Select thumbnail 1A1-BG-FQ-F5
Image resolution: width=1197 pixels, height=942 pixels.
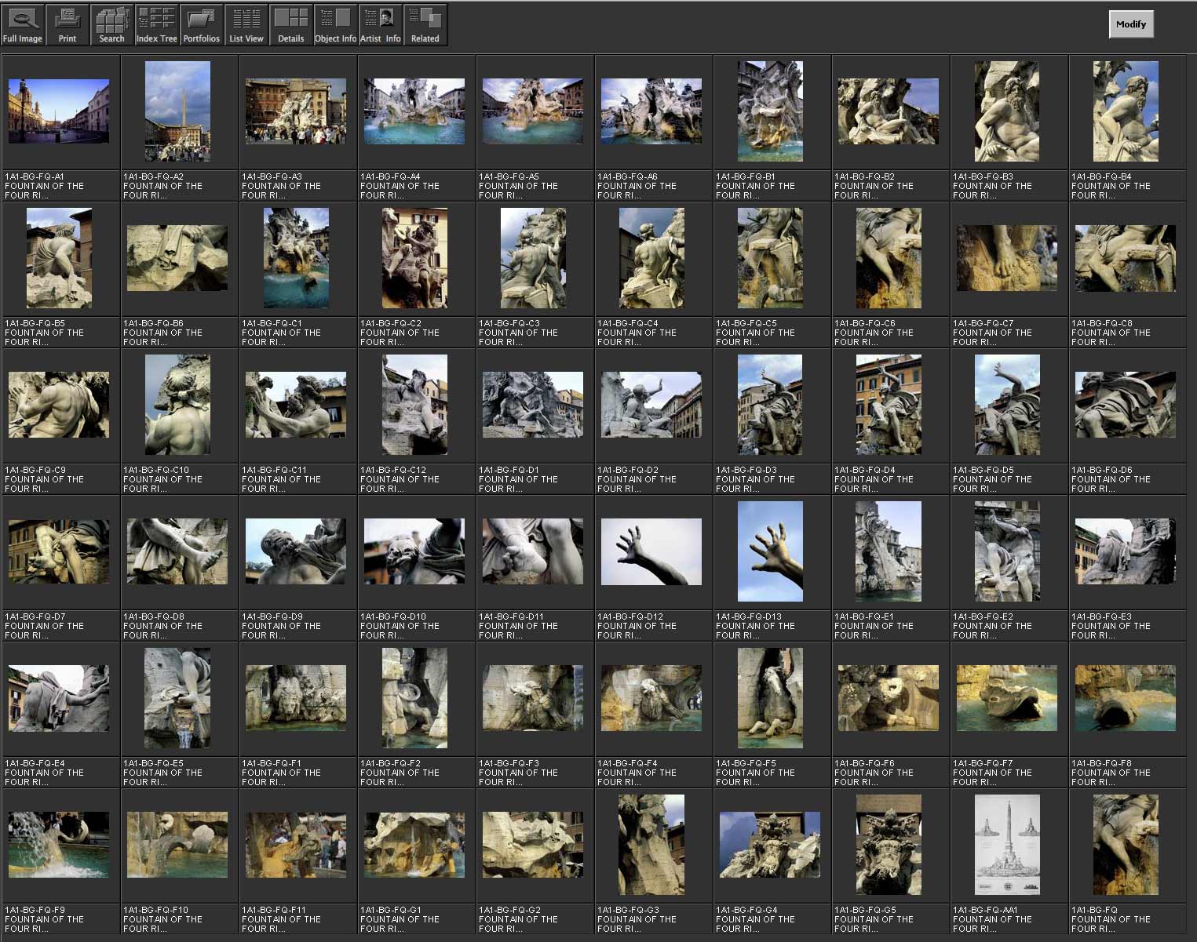click(770, 698)
